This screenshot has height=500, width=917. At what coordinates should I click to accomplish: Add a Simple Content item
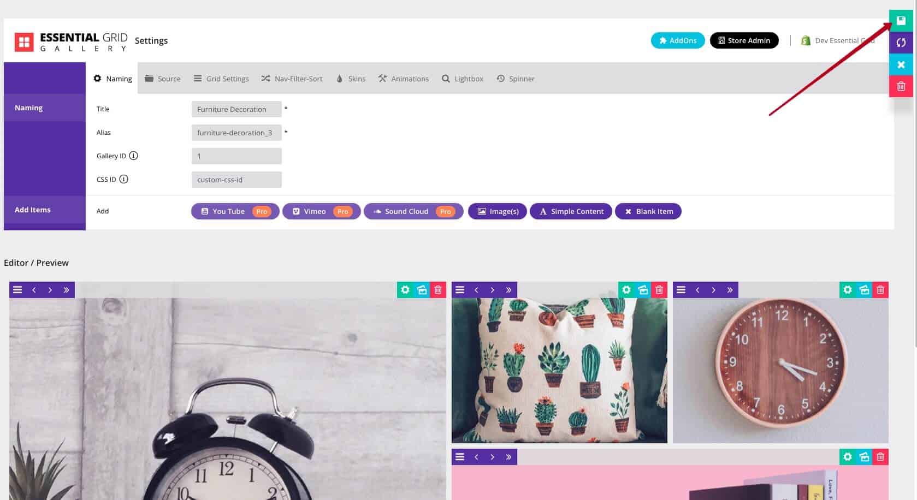(571, 211)
